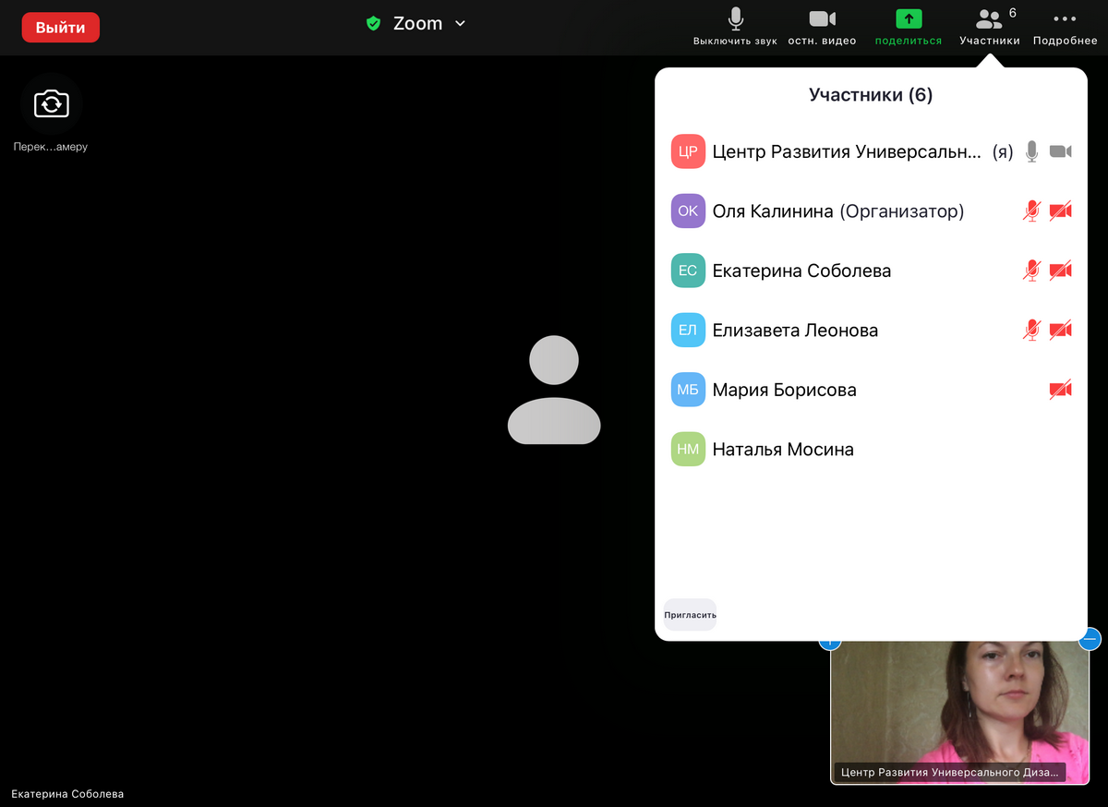Select participant name Елизавета Леонова
Screen dimensions: 1108x807
click(x=795, y=331)
